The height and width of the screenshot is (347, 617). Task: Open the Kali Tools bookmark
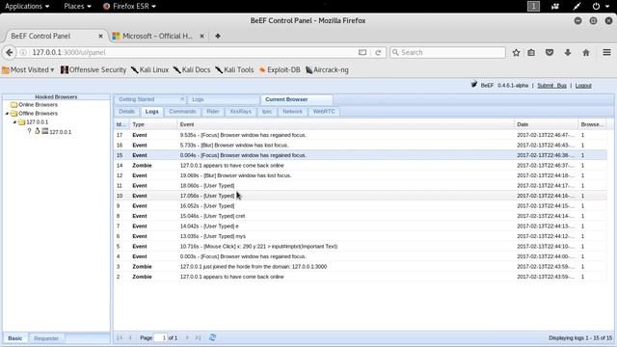[x=234, y=69]
